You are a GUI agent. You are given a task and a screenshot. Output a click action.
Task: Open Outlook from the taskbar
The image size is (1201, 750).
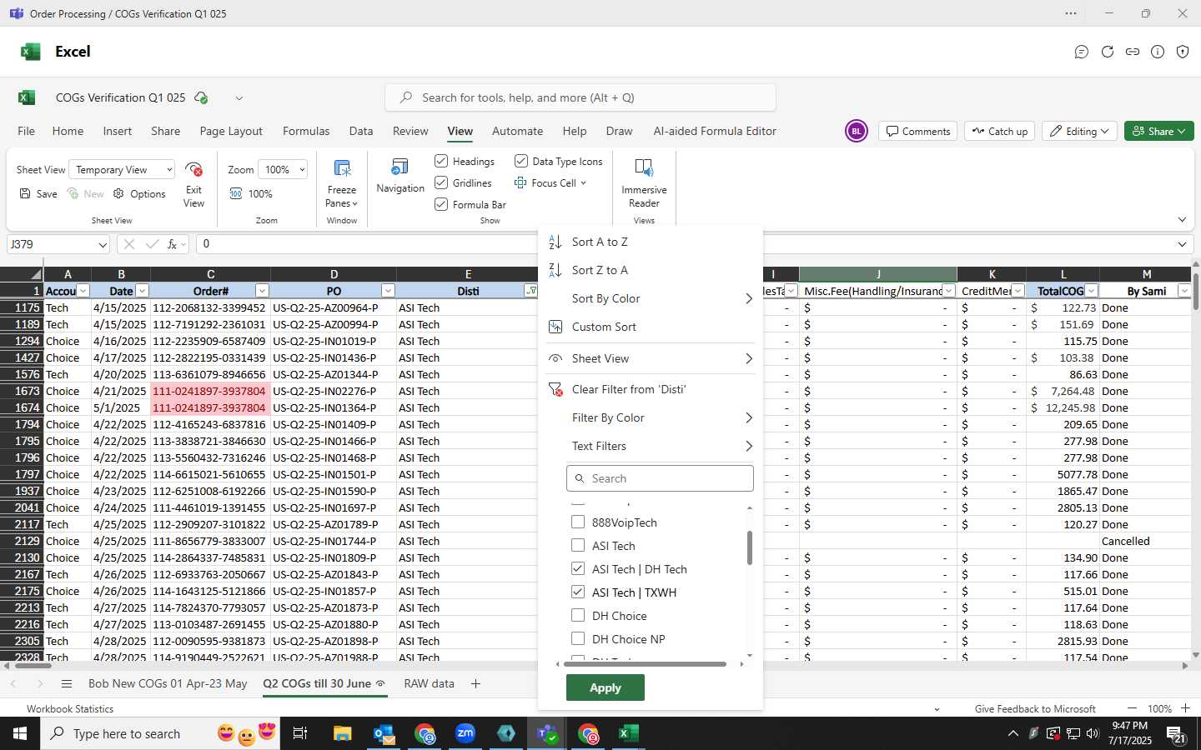[x=384, y=733]
